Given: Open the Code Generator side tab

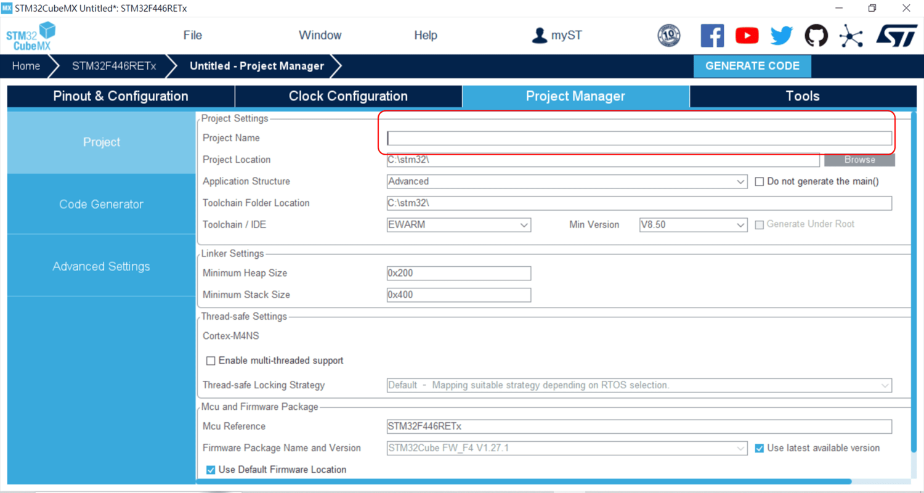Looking at the screenshot, I should (101, 204).
